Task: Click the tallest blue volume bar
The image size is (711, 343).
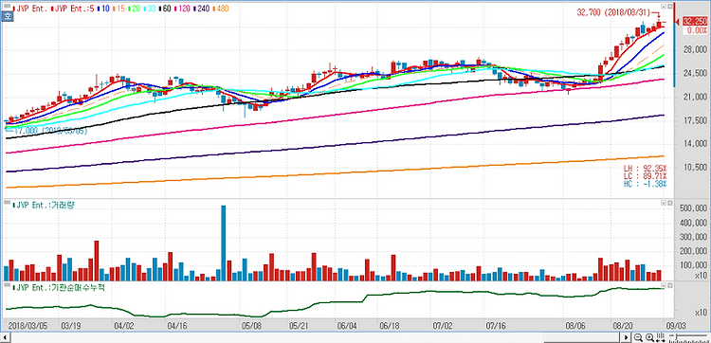Action: click(223, 244)
